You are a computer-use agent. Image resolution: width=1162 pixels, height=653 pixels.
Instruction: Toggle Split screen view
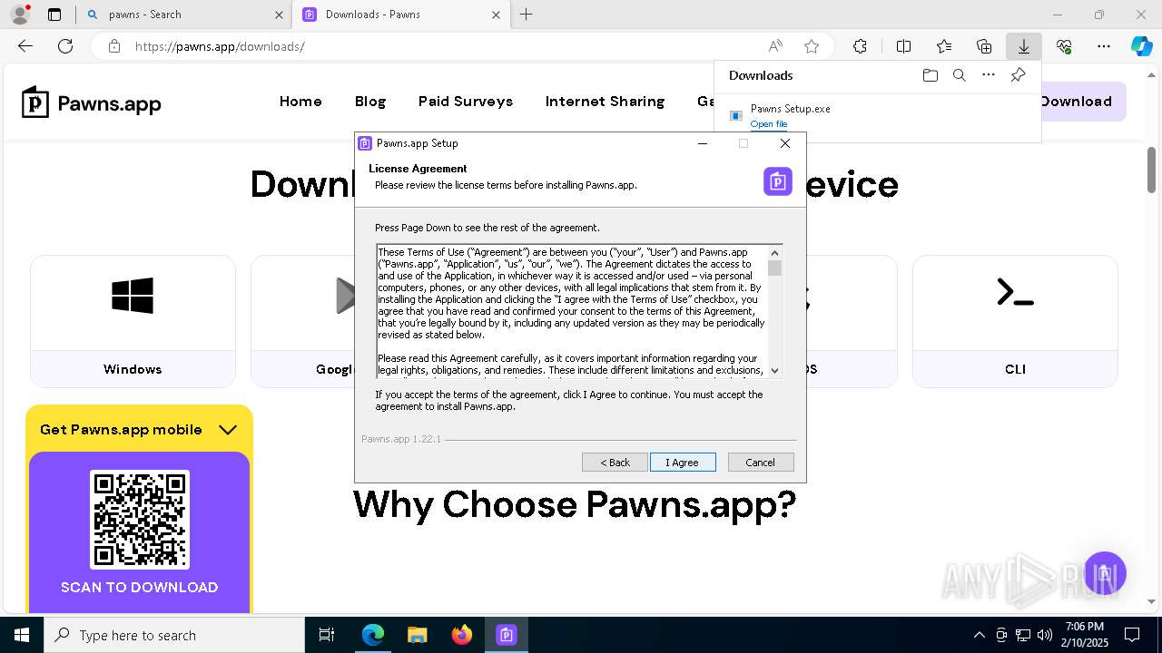[903, 46]
